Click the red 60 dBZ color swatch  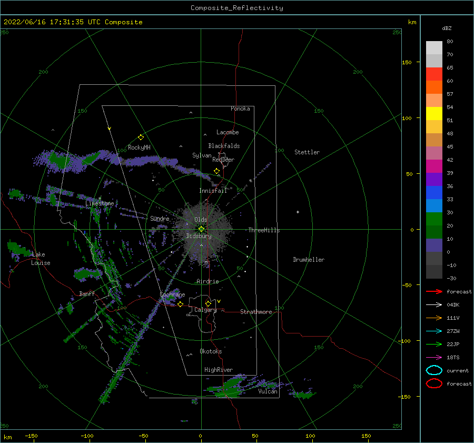(434, 74)
